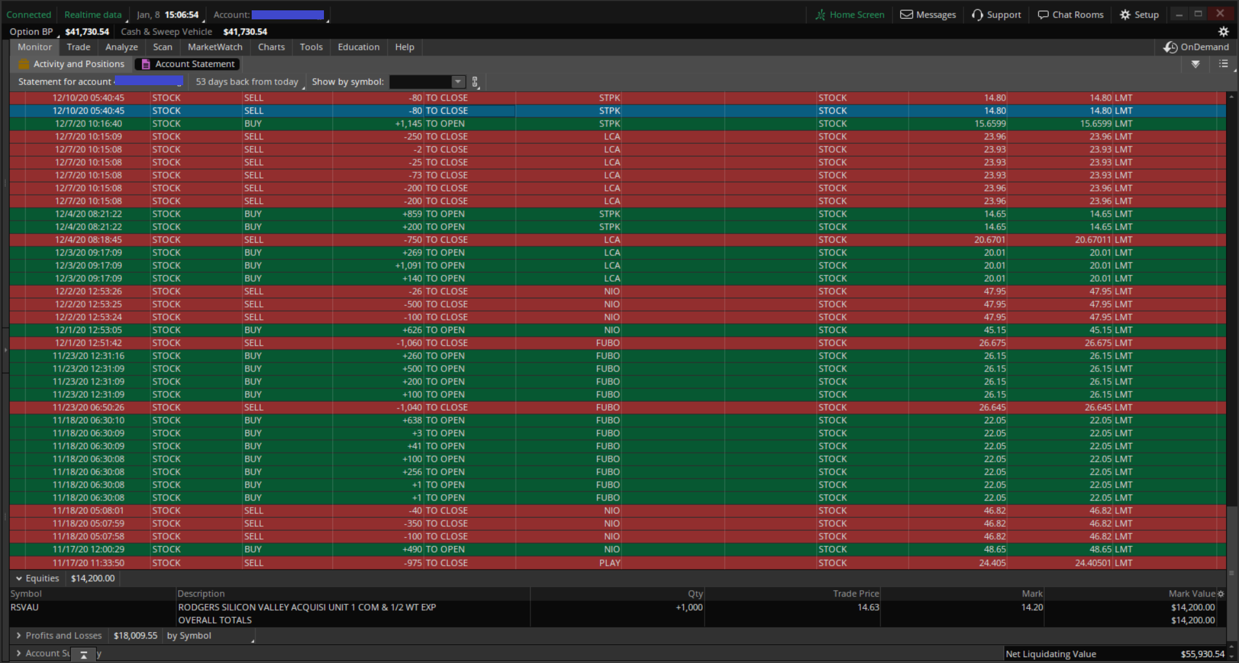
Task: Click the left side panel expander handle
Action: pyautogui.click(x=5, y=350)
